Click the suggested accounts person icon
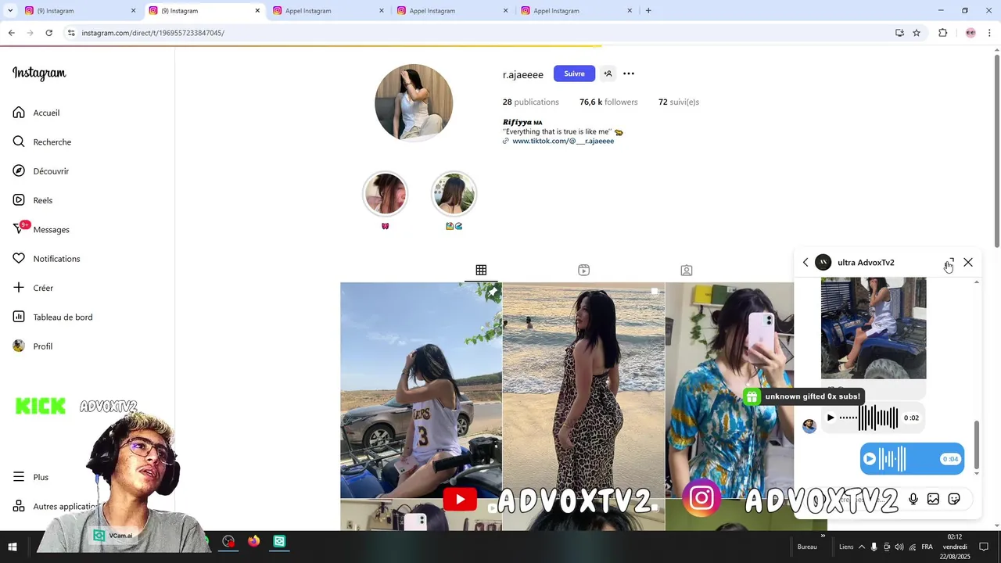Screen dimensions: 1001x563 pyautogui.click(x=608, y=74)
